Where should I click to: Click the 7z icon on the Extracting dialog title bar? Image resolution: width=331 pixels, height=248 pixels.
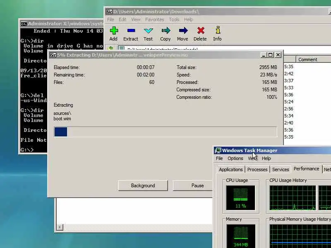pos(53,55)
